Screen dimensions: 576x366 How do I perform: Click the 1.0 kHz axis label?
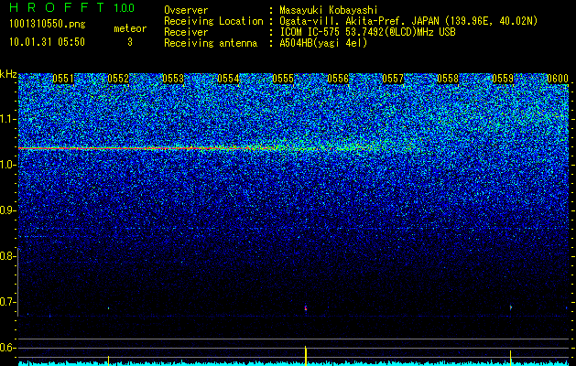click(6, 165)
